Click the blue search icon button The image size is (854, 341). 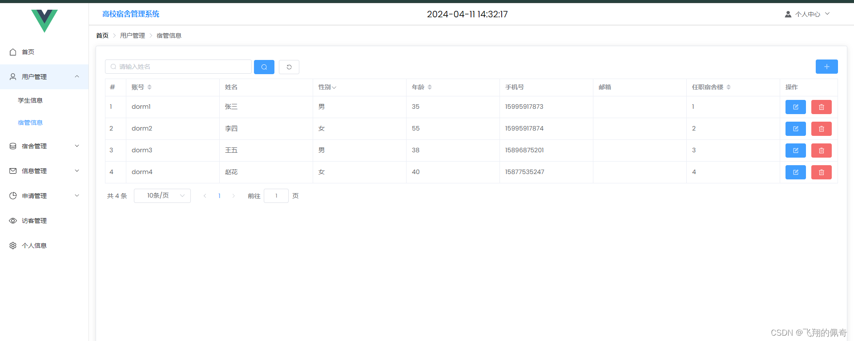coord(264,67)
